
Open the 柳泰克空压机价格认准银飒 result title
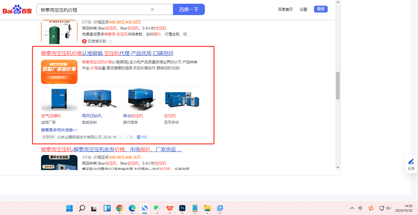[107, 53]
